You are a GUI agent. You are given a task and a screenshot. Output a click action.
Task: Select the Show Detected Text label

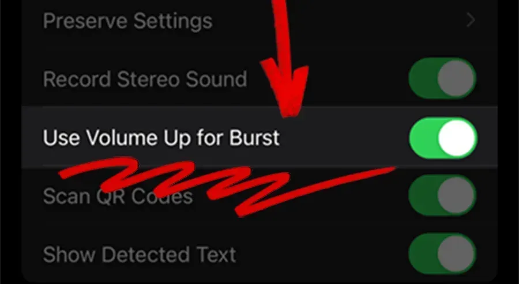click(x=140, y=254)
